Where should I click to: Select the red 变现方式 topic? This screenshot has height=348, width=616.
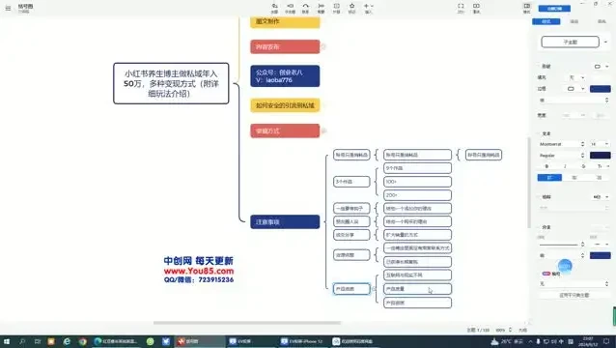point(285,130)
